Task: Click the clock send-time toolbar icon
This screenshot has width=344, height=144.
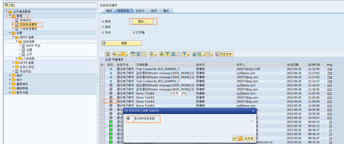Action: click(x=144, y=54)
